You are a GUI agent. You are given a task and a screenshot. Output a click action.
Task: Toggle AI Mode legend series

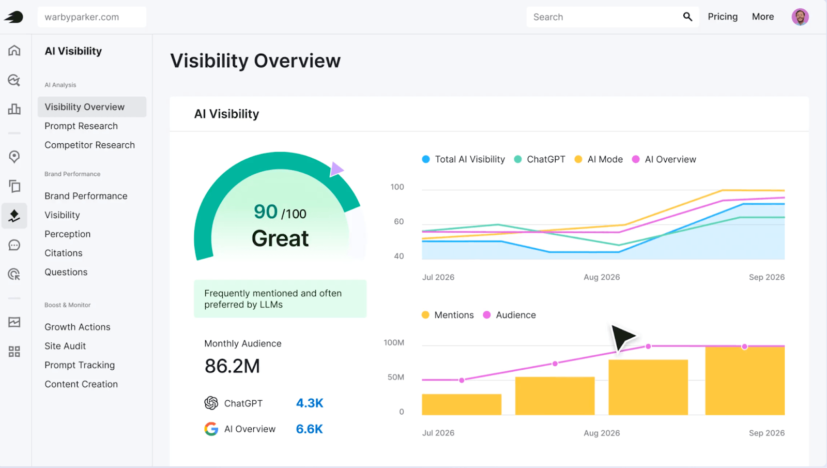click(599, 159)
